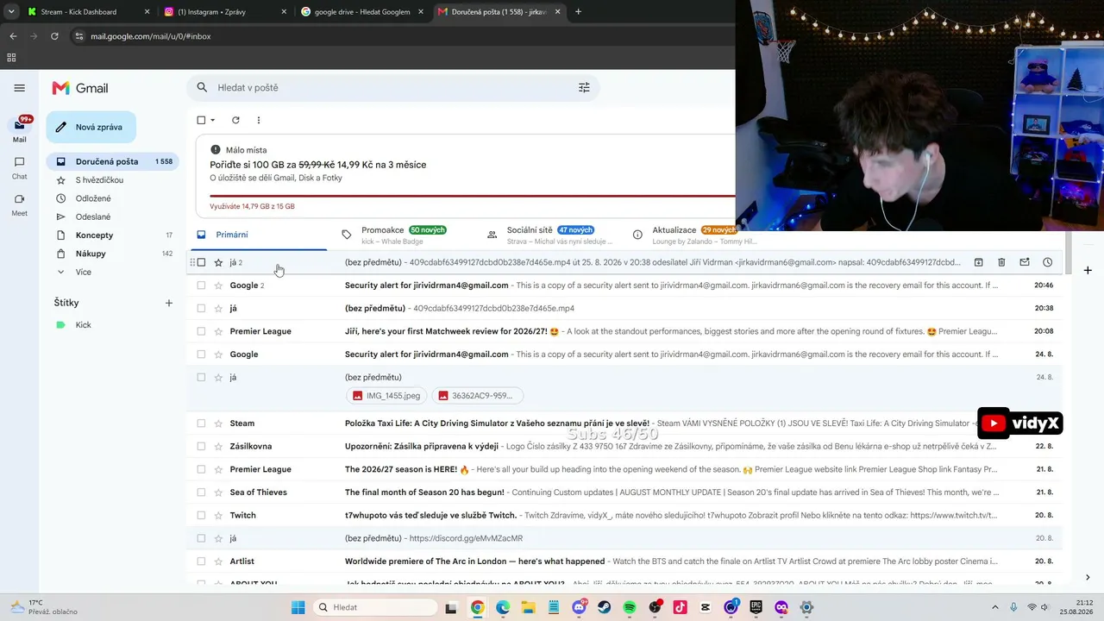The width and height of the screenshot is (1104, 621).
Task: Expand the Více section in sidebar
Action: tap(83, 272)
